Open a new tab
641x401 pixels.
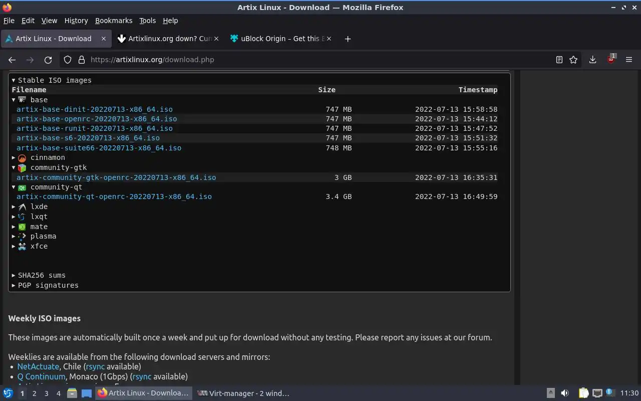(x=348, y=39)
